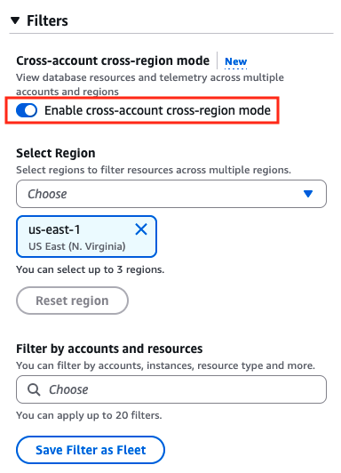The image size is (341, 473).
Task: Toggle the cross-account cross-region mode switch
Action: pyautogui.click(x=27, y=110)
